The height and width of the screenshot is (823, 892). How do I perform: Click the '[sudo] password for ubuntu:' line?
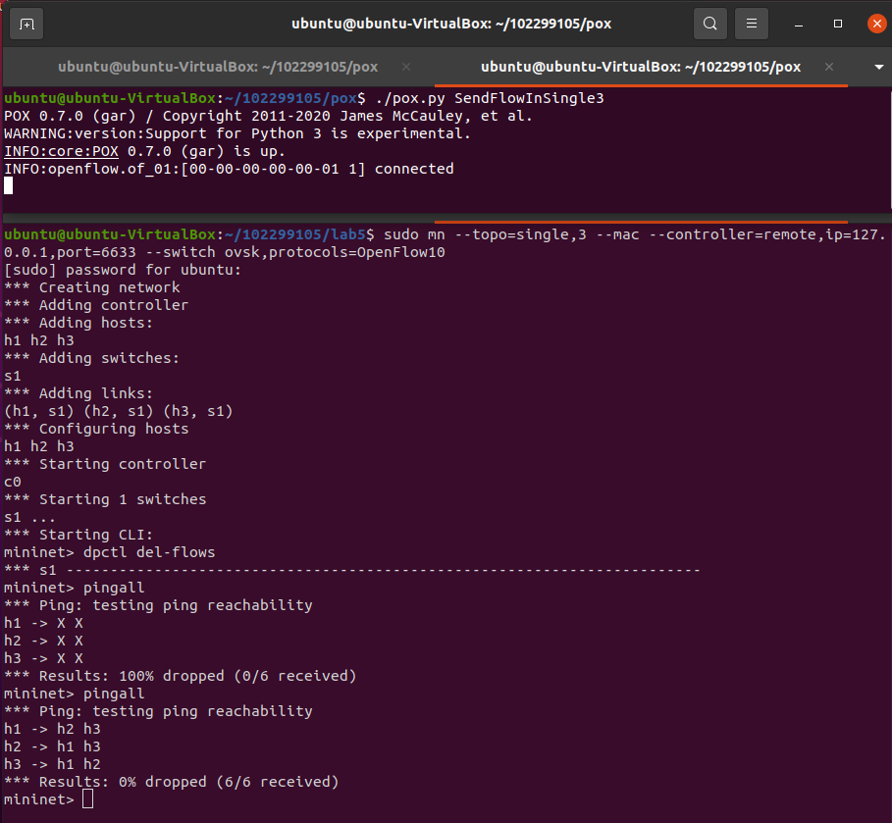(x=123, y=270)
